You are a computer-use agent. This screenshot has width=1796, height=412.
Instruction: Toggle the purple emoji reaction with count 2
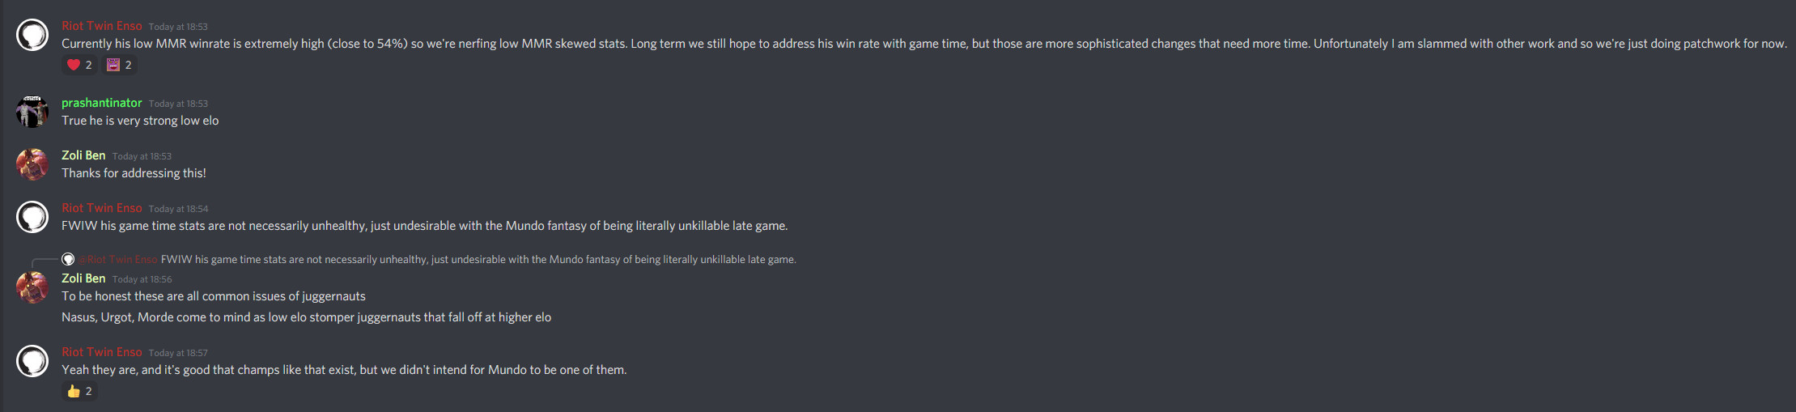pyautogui.click(x=119, y=65)
